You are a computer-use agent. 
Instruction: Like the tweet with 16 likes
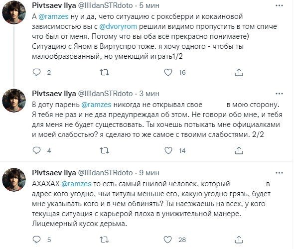pos(168,72)
